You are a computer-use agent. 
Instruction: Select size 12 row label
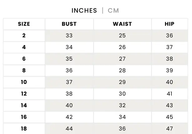[24, 94]
